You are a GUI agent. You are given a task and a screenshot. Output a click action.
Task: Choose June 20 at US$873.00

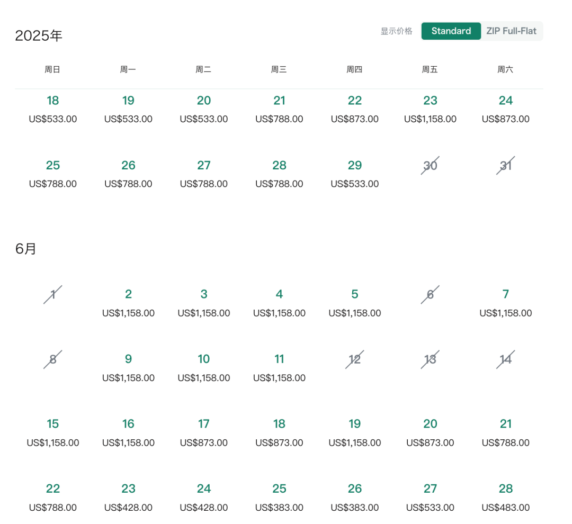431,433
